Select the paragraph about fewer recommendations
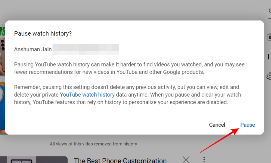 tap(129, 68)
